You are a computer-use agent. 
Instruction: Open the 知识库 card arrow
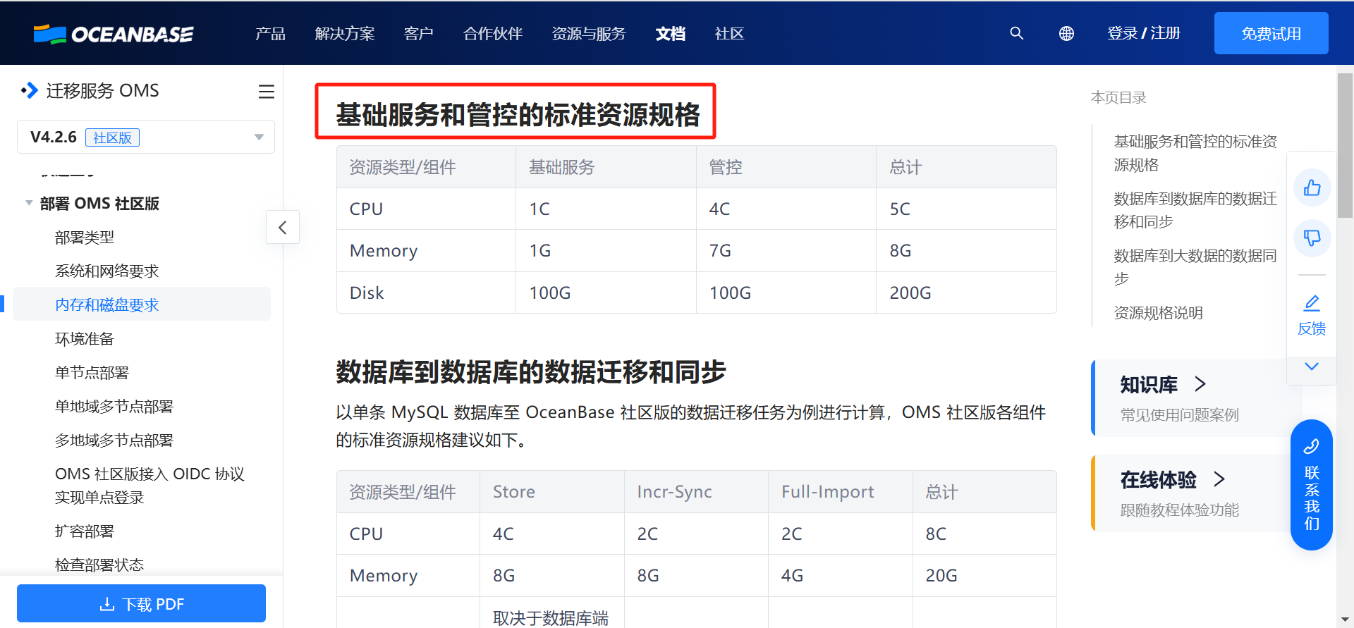1200,384
